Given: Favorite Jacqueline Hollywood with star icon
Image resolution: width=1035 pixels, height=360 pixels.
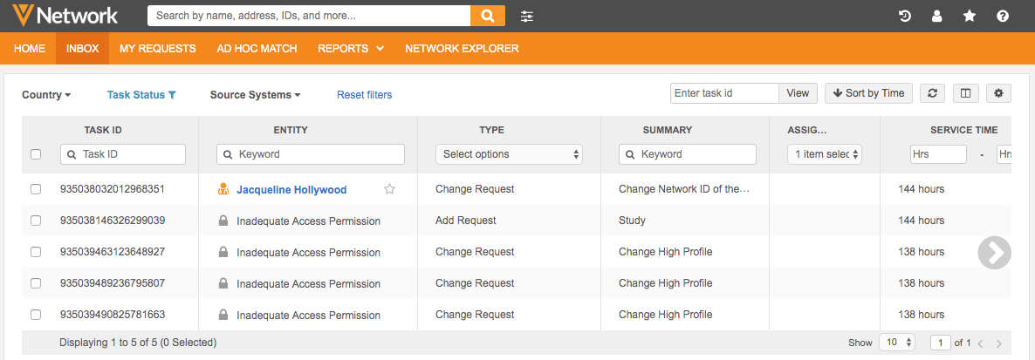Looking at the screenshot, I should click(389, 189).
